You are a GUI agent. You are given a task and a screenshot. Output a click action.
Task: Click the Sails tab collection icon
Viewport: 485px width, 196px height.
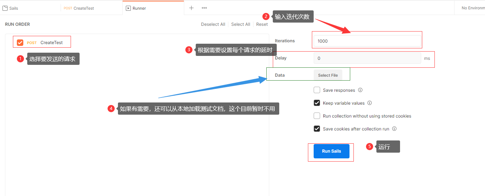coord(5,8)
